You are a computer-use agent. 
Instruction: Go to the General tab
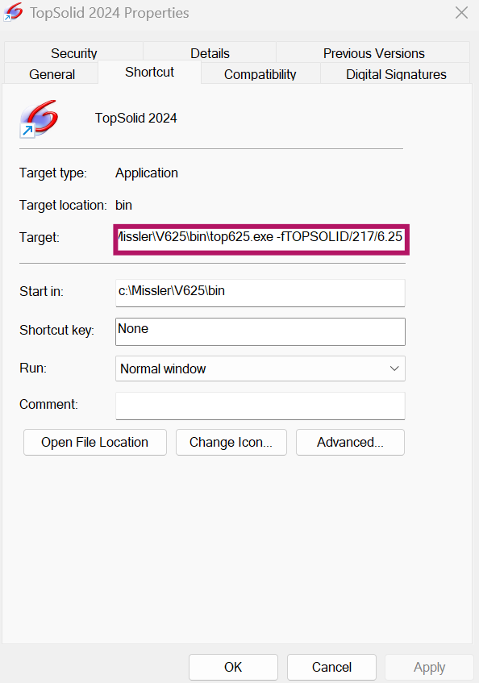click(x=52, y=74)
